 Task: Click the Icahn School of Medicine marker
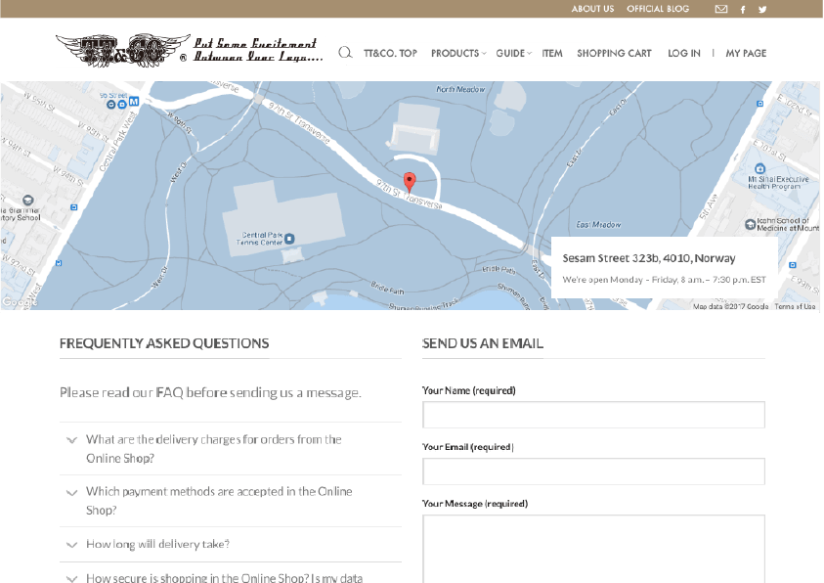click(x=750, y=224)
